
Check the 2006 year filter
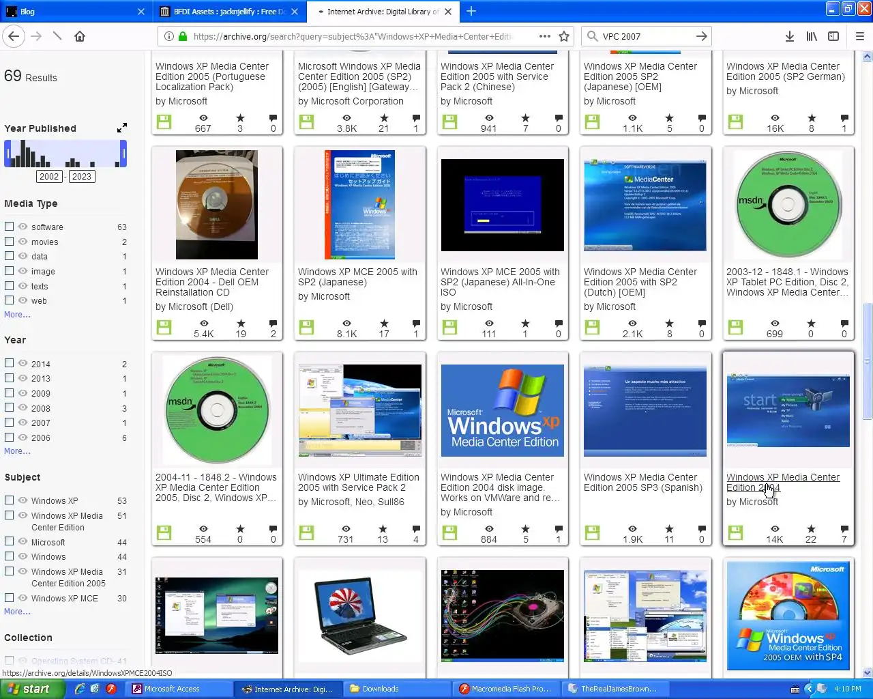10,438
